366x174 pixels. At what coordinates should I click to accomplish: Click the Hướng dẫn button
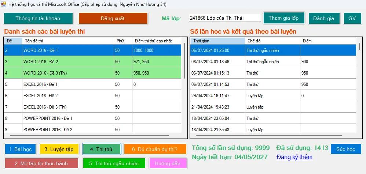point(168,163)
